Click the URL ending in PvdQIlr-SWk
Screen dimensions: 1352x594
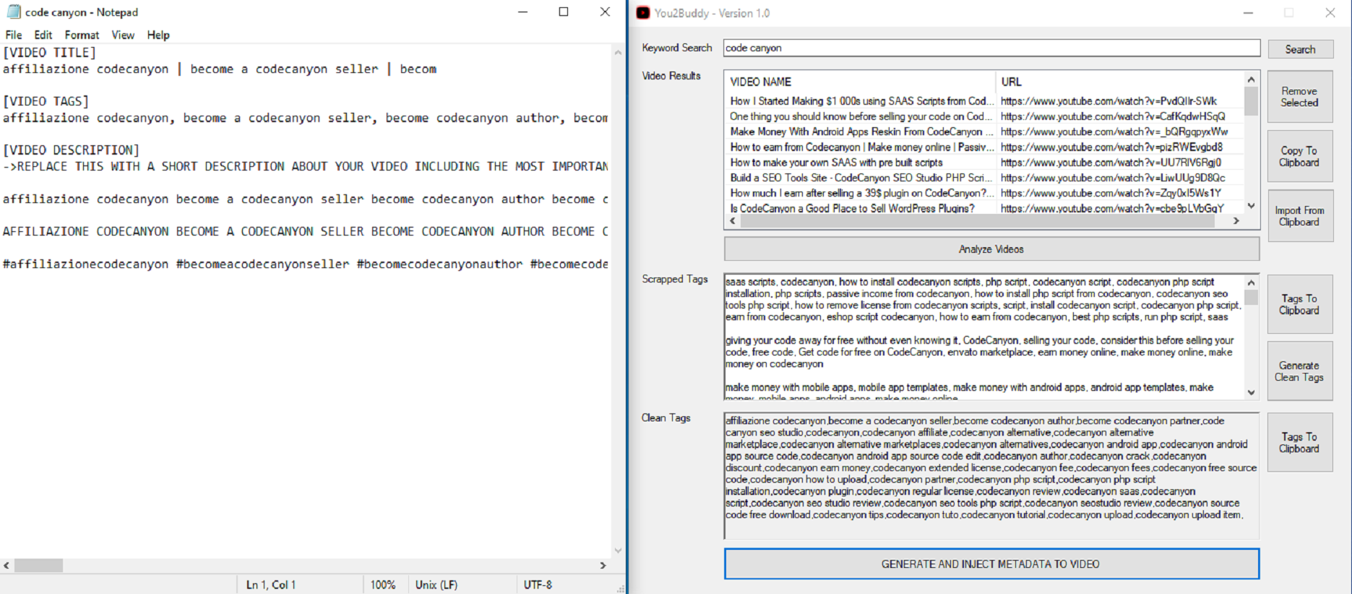(1108, 101)
